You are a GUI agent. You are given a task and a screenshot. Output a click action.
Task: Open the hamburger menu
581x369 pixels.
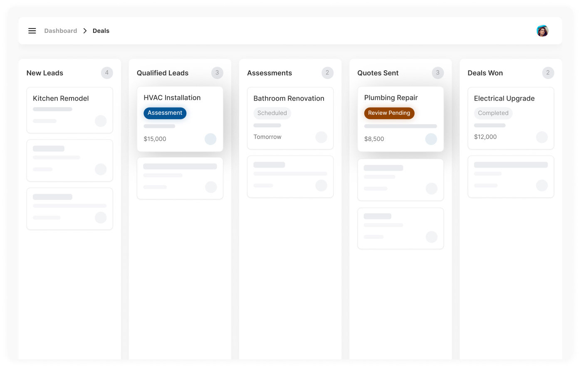click(32, 31)
